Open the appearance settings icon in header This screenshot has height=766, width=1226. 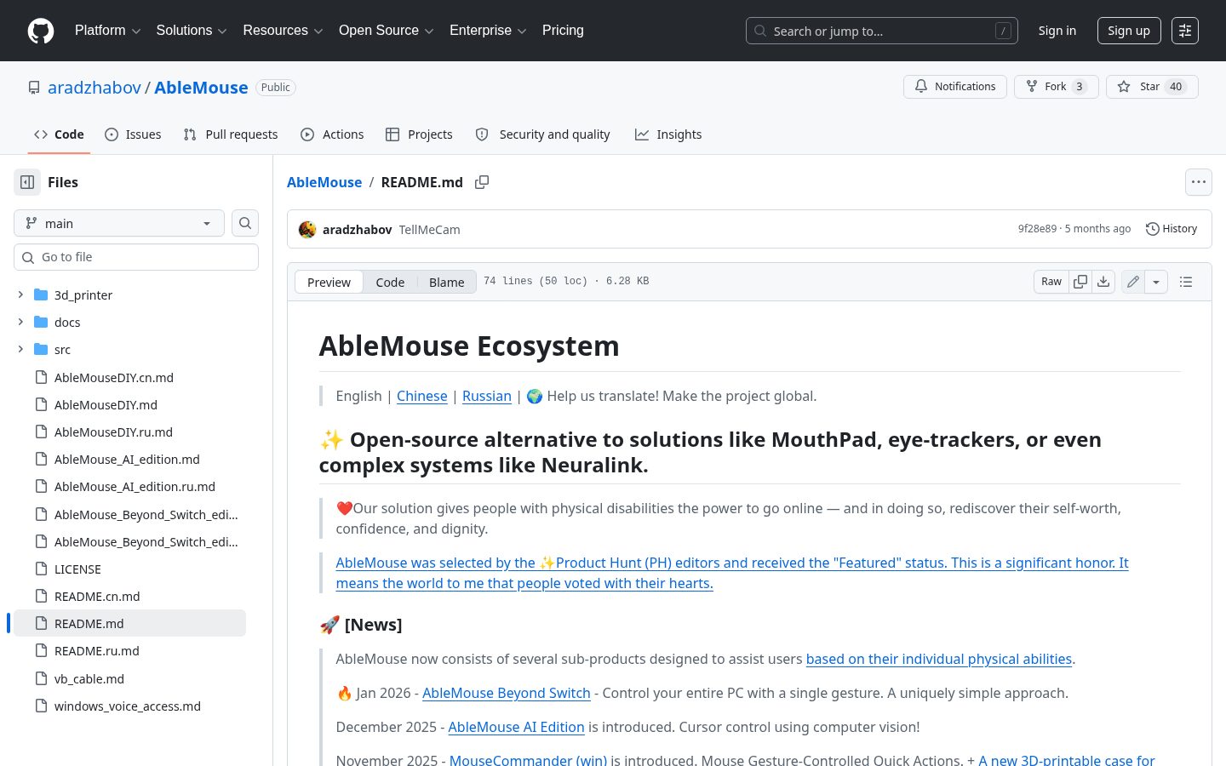[x=1185, y=31]
